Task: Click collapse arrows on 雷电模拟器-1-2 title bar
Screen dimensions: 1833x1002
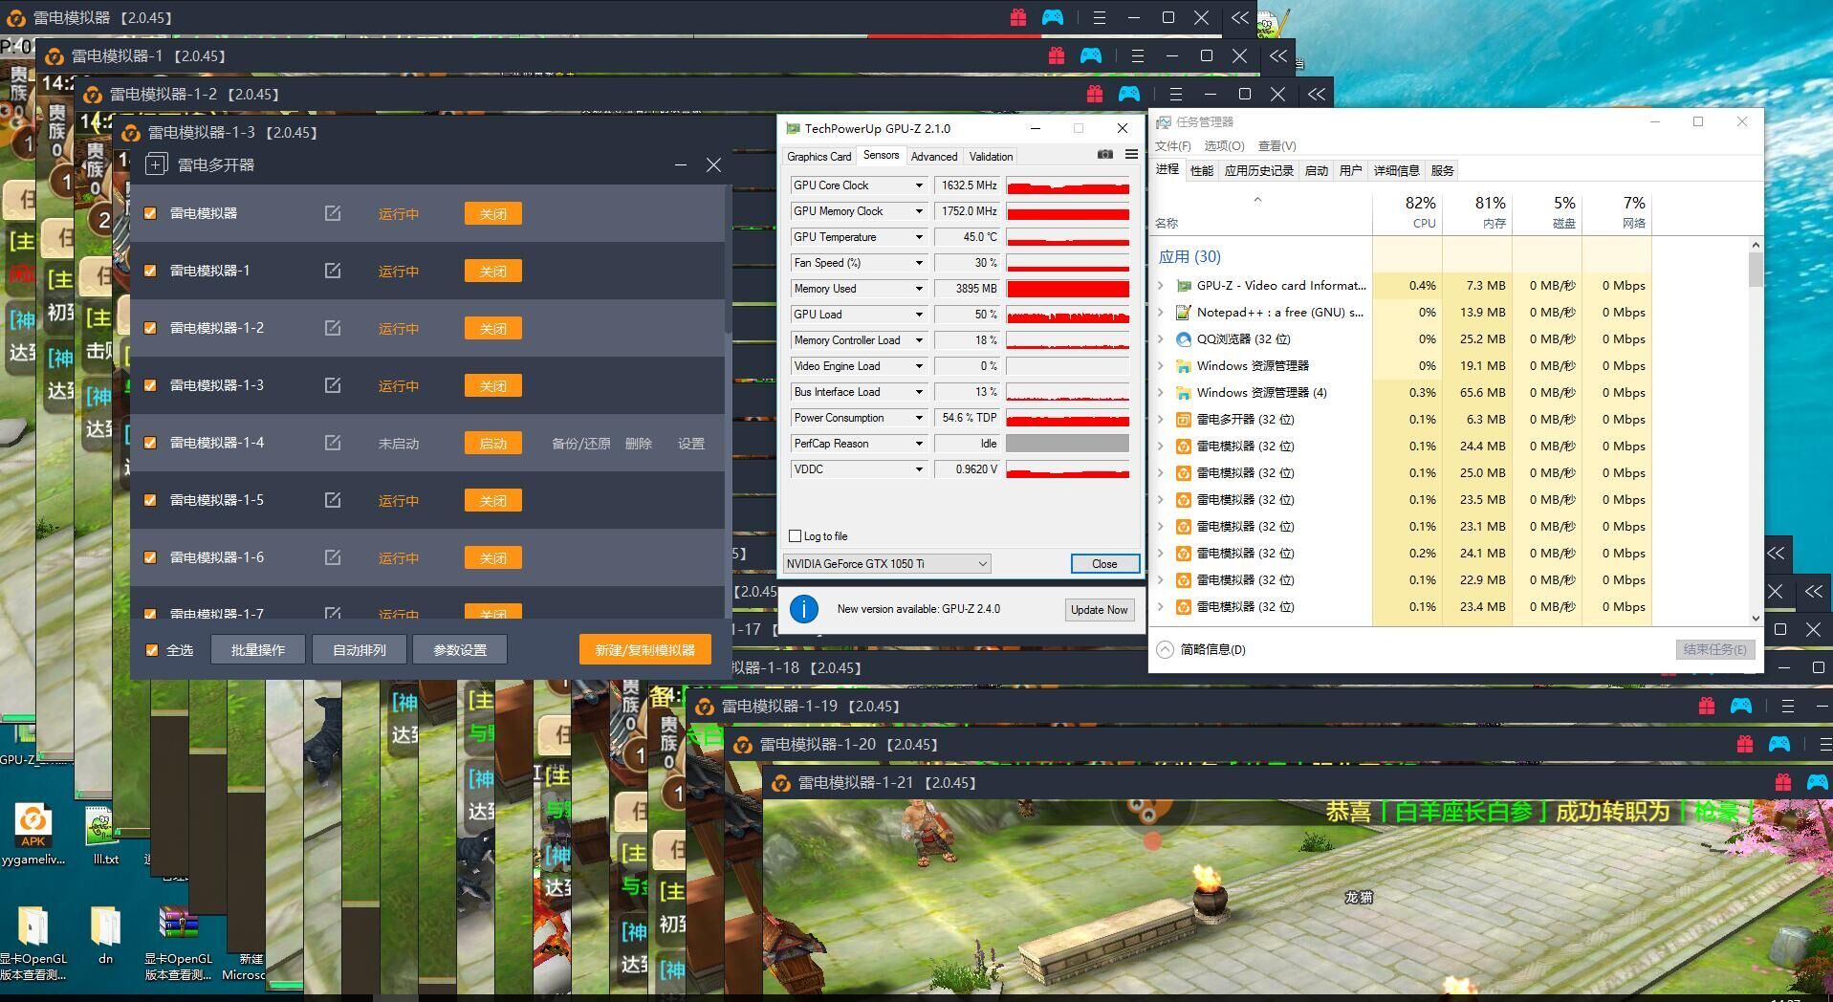Action: click(x=1317, y=95)
